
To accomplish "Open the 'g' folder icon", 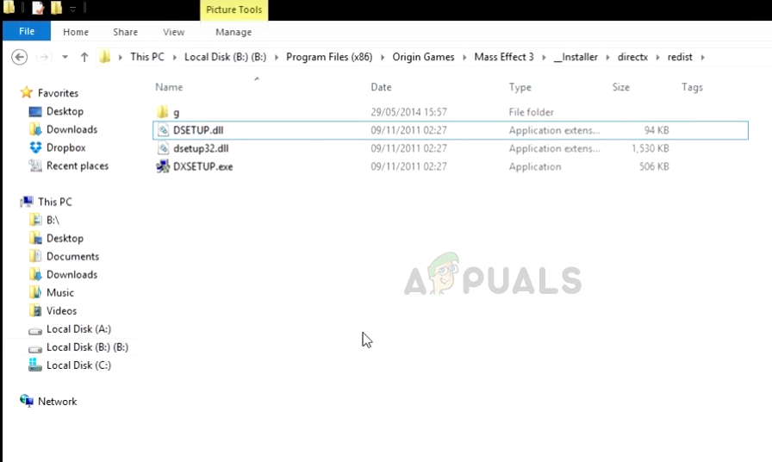I will 163,112.
